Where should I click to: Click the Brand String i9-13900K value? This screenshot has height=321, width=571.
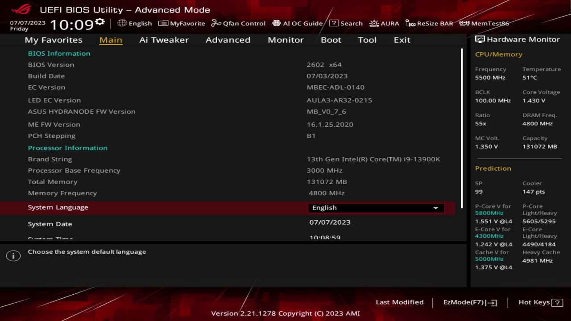pos(373,159)
